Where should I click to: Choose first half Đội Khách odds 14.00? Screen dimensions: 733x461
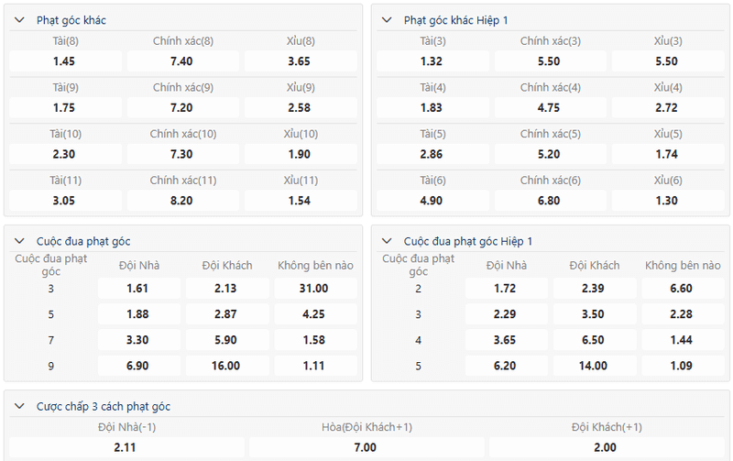593,366
